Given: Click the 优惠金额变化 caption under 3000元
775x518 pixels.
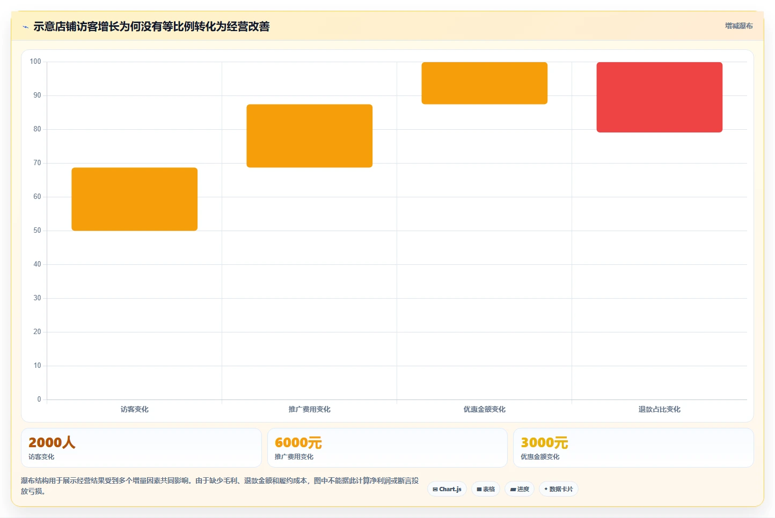Looking at the screenshot, I should [x=540, y=457].
